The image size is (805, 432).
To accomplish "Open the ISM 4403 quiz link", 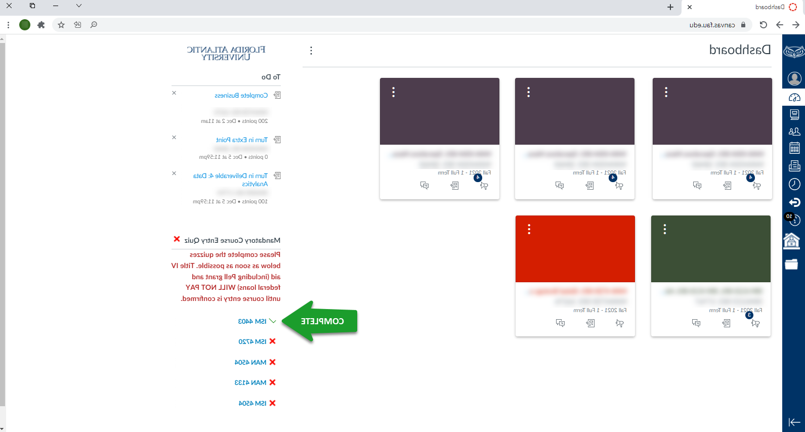I will coord(252,322).
